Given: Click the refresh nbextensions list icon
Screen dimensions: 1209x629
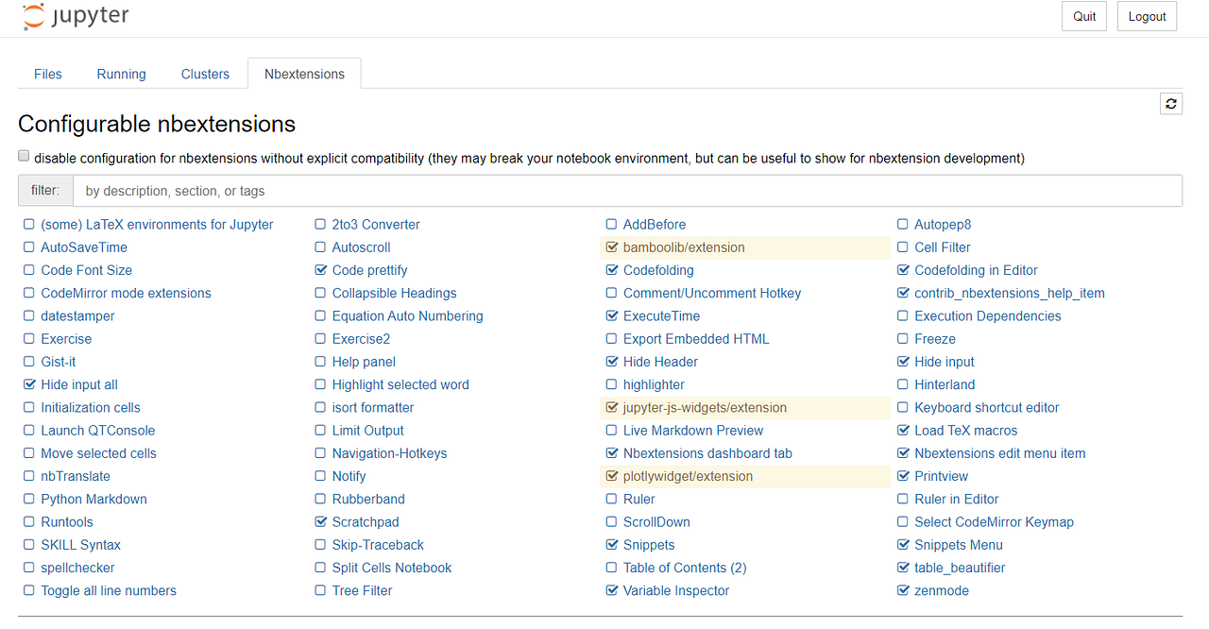Looking at the screenshot, I should pyautogui.click(x=1171, y=103).
